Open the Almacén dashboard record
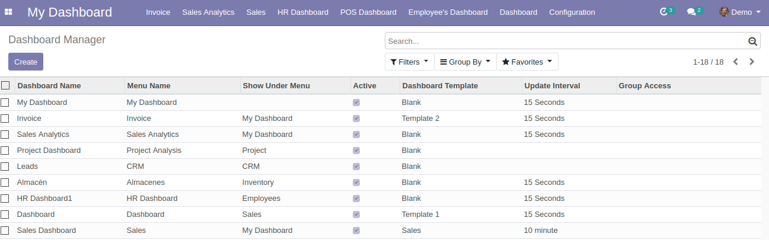Viewport: 769px width, 240px height. [x=32, y=183]
